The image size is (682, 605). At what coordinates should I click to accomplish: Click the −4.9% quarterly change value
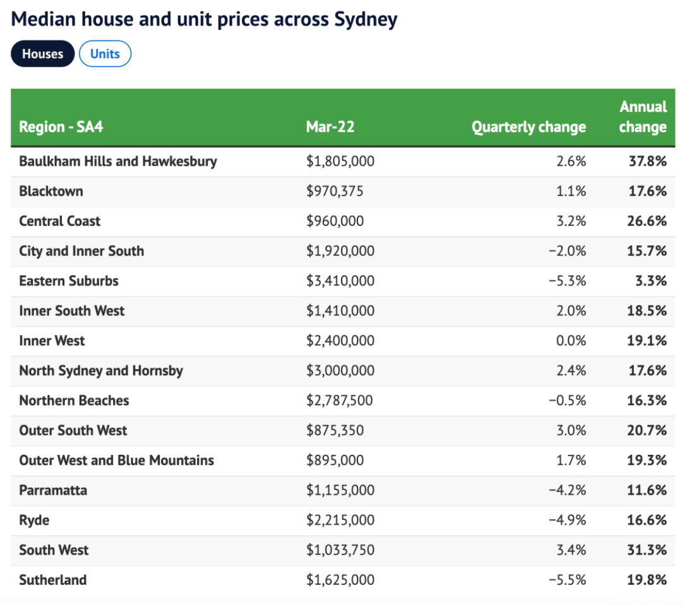coord(567,520)
